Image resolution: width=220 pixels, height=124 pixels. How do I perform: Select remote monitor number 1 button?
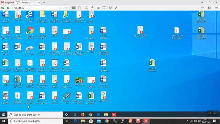coord(74,8)
